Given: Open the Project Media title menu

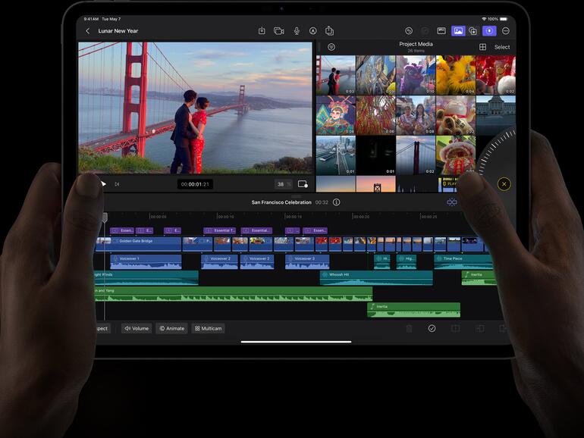Looking at the screenshot, I should coord(416,44).
